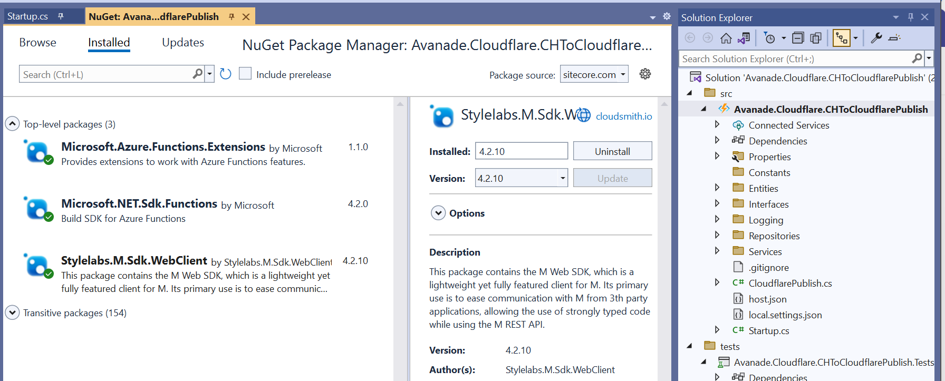945x381 pixels.
Task: Click the Preview Selected Items icon
Action: (894, 38)
